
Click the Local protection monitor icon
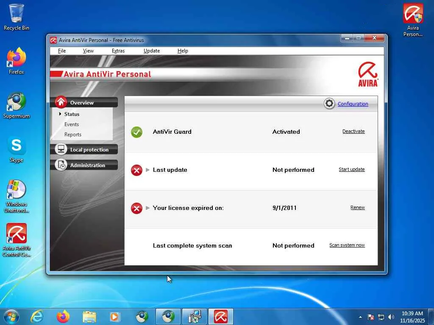[61, 149]
